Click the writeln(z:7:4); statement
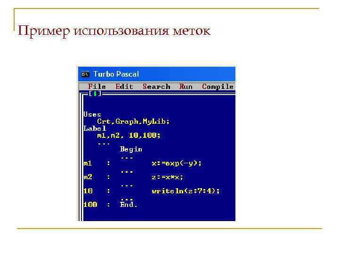 tap(186, 191)
